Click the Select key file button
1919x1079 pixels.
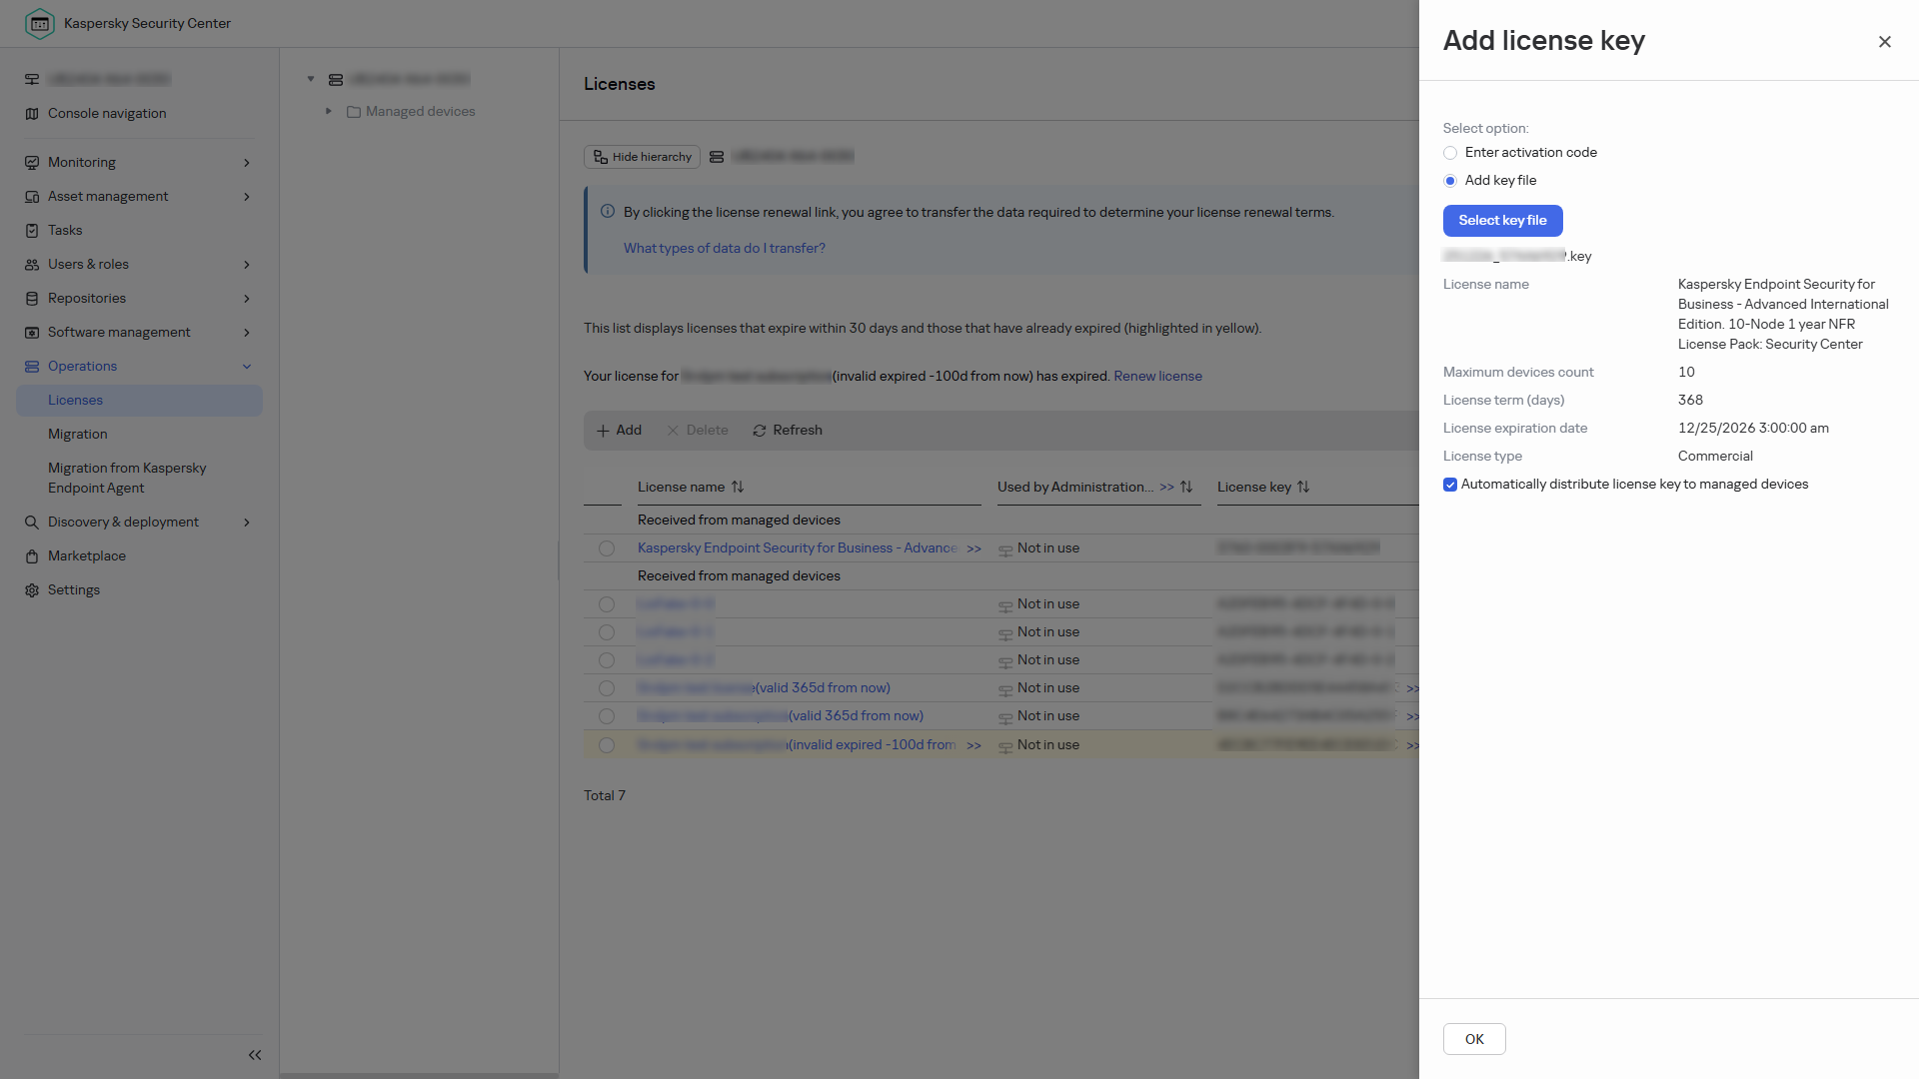click(x=1502, y=221)
